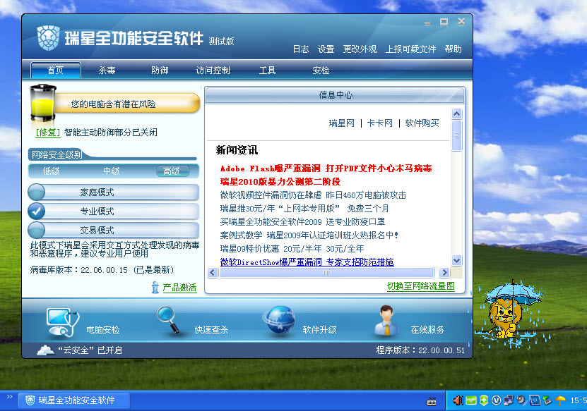
Task: Click the 产品激活 info figure icon
Action: [x=155, y=288]
